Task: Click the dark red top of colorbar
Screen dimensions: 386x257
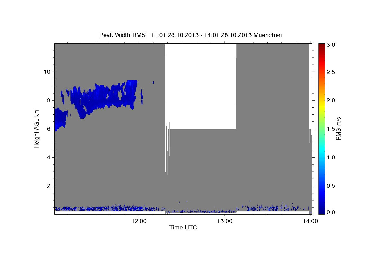Action: (321, 46)
